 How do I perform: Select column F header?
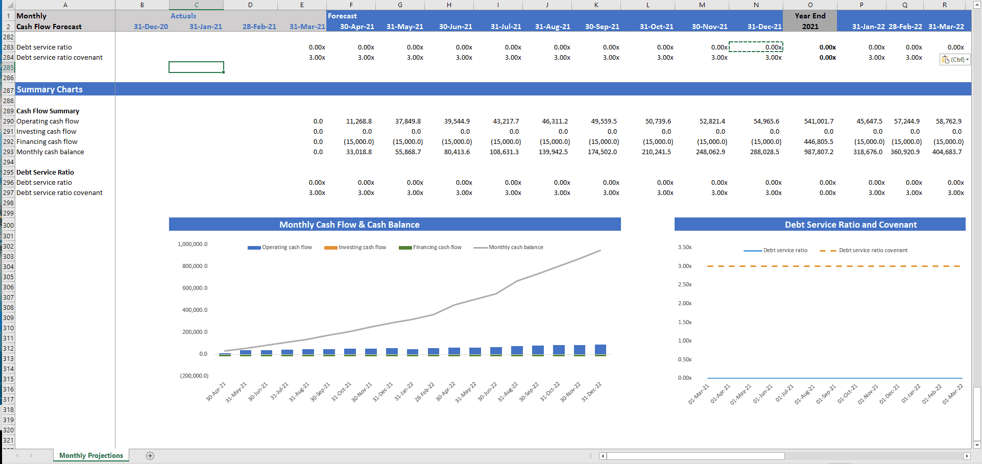tap(351, 5)
